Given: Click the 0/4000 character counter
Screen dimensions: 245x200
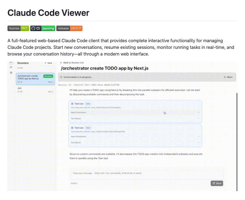Looking at the screenshot, I should (74, 183).
